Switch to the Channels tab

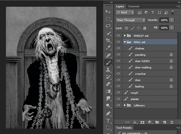coord(134,6)
